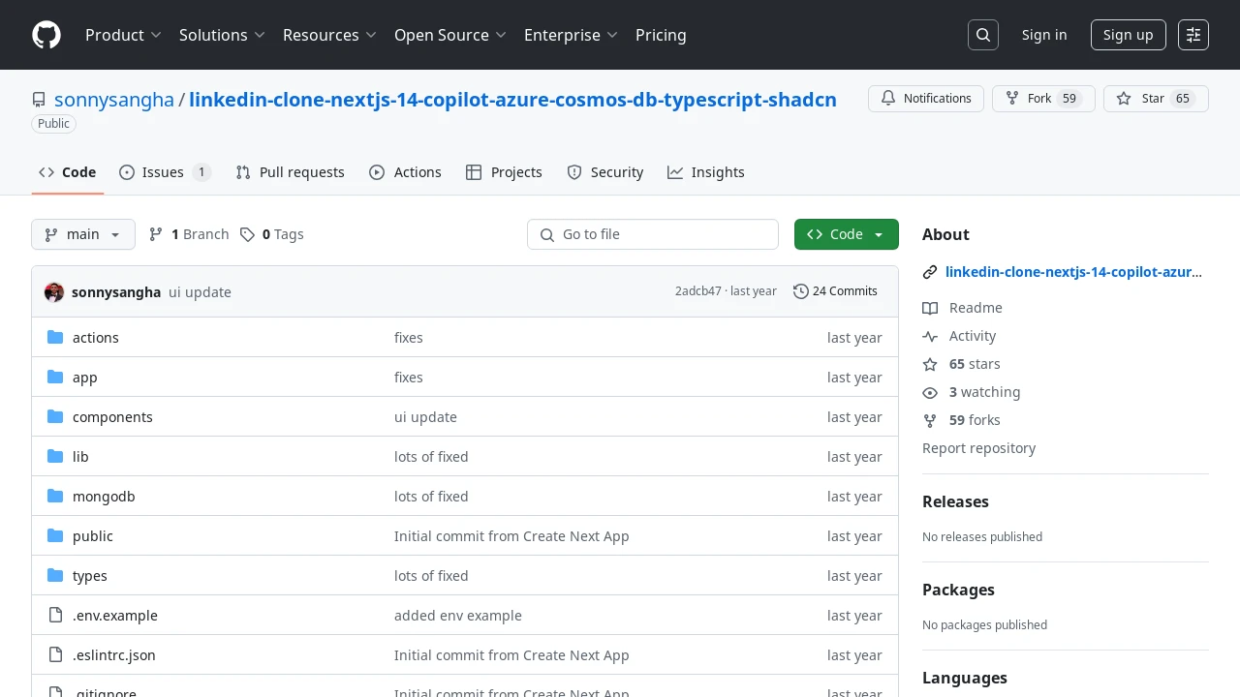Open the green Code dropdown button

(x=847, y=234)
